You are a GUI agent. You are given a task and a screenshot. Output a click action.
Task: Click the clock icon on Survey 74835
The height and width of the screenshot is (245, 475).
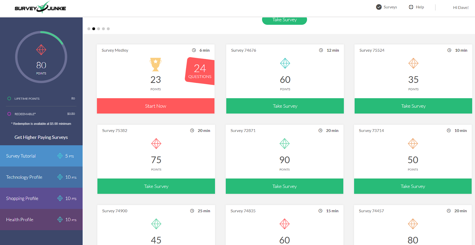click(320, 211)
